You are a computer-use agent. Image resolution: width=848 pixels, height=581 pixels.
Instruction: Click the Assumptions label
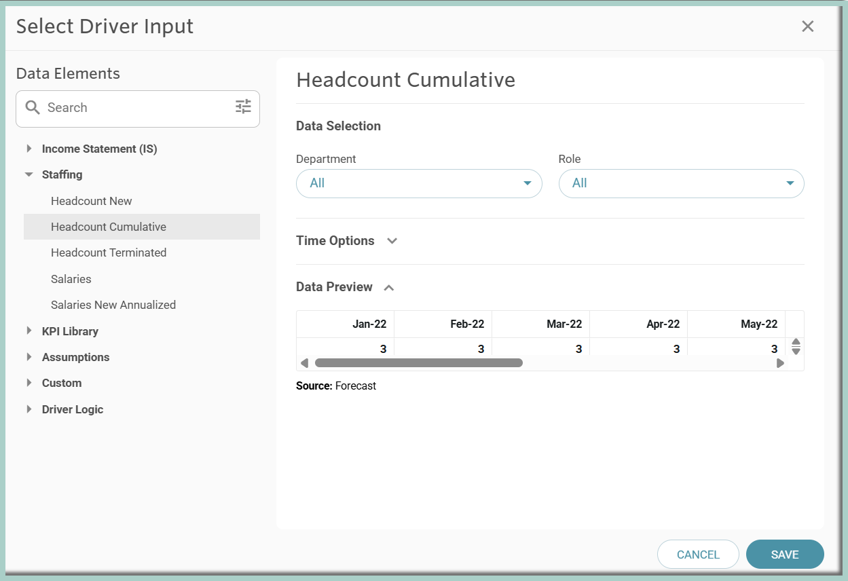click(75, 357)
